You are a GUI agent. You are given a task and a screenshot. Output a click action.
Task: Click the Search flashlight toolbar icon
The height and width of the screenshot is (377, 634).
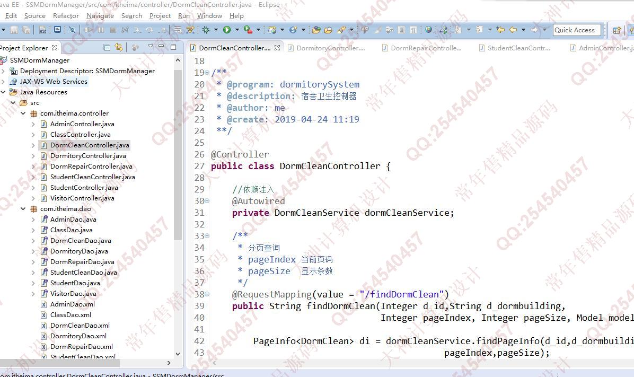[342, 30]
